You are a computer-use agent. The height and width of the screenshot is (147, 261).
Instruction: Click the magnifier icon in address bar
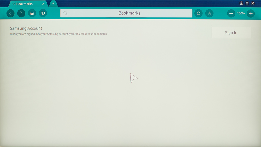66,13
